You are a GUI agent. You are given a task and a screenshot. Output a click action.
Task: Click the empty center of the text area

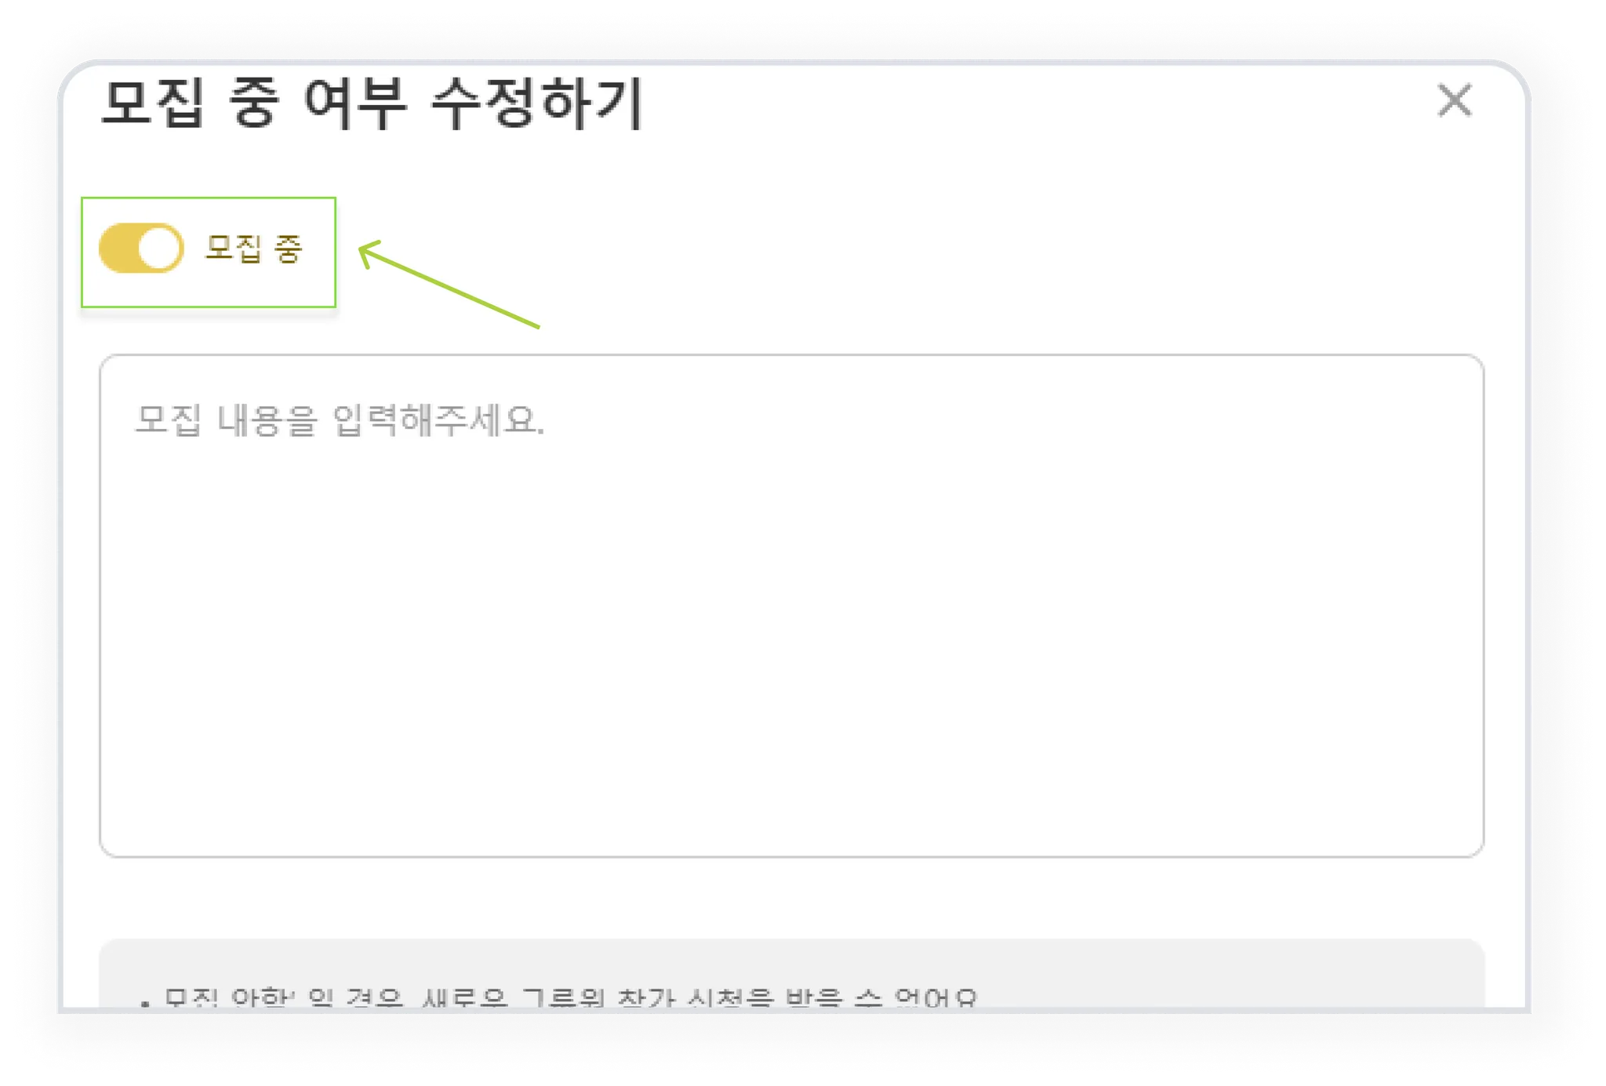click(x=791, y=627)
